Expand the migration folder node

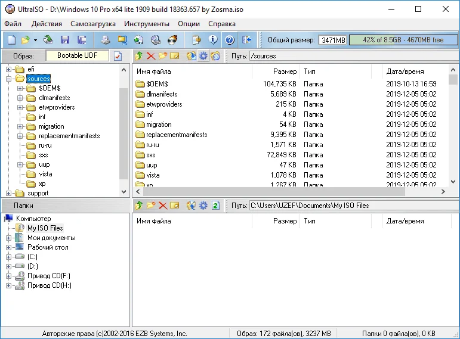pyautogui.click(x=20, y=126)
